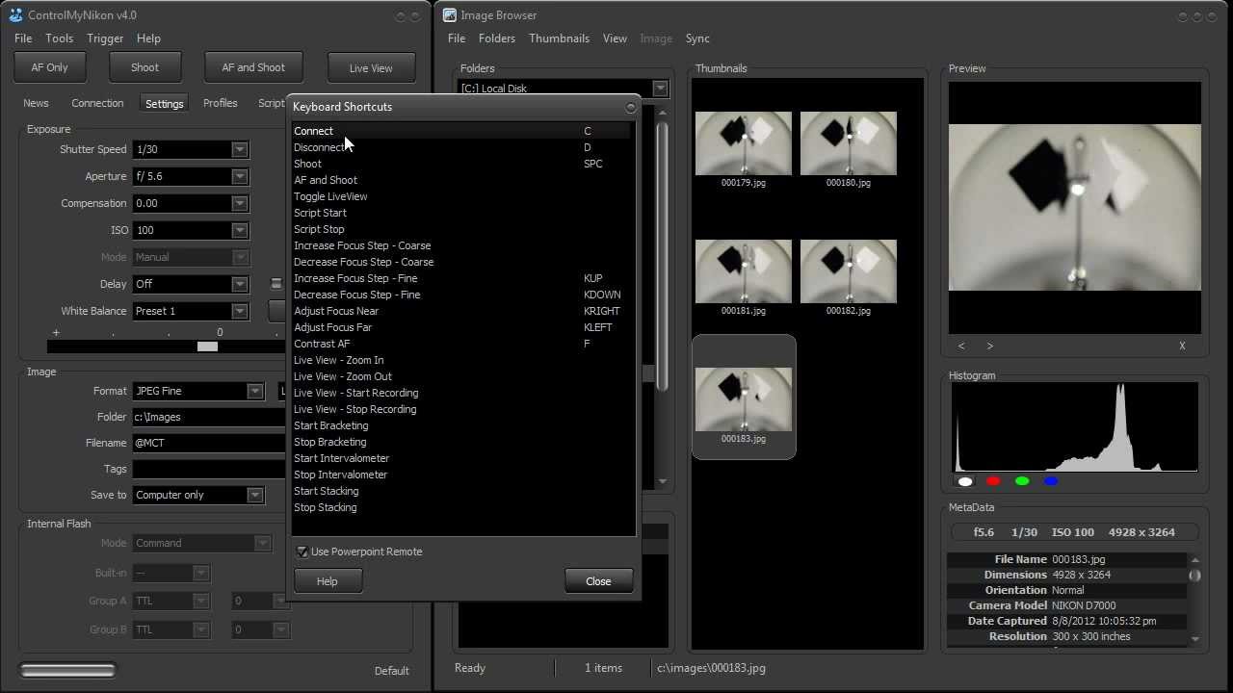Click Live View button
This screenshot has width=1233, height=693.
[371, 68]
